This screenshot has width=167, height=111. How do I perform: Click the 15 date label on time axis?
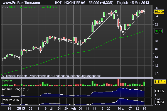144,109
